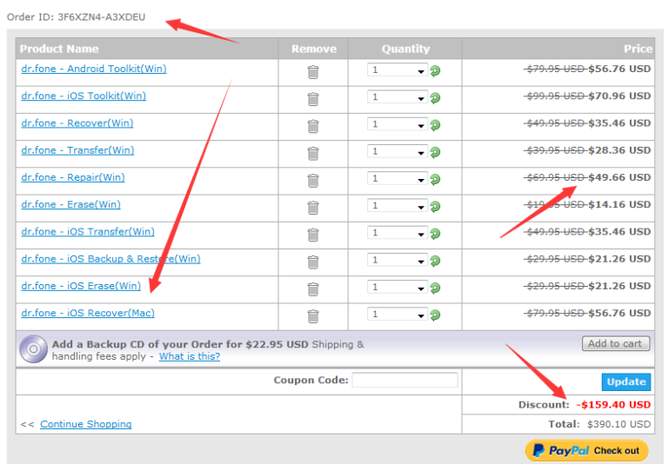Expand quantity selector for Recover(Win)
Screen dimensions: 668x464
(x=397, y=125)
